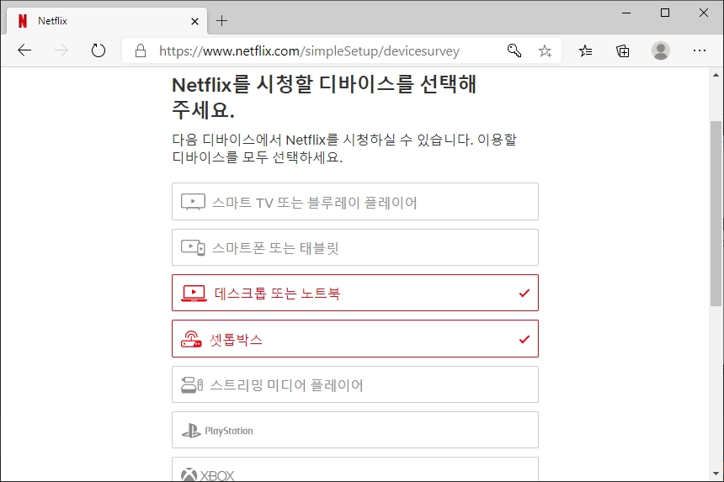Click the red set-top box icon
The height and width of the screenshot is (482, 724).
tap(191, 339)
